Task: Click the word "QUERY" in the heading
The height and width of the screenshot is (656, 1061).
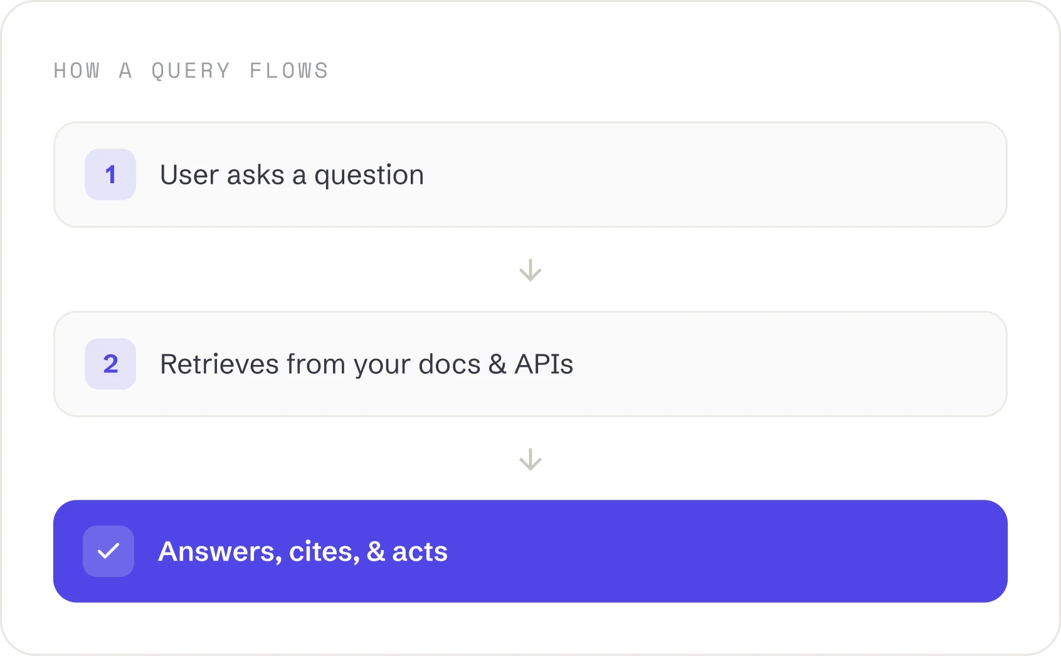Action: (191, 71)
